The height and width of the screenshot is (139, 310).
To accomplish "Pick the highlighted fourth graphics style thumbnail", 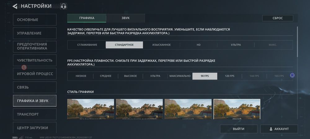I will pos(237,109).
